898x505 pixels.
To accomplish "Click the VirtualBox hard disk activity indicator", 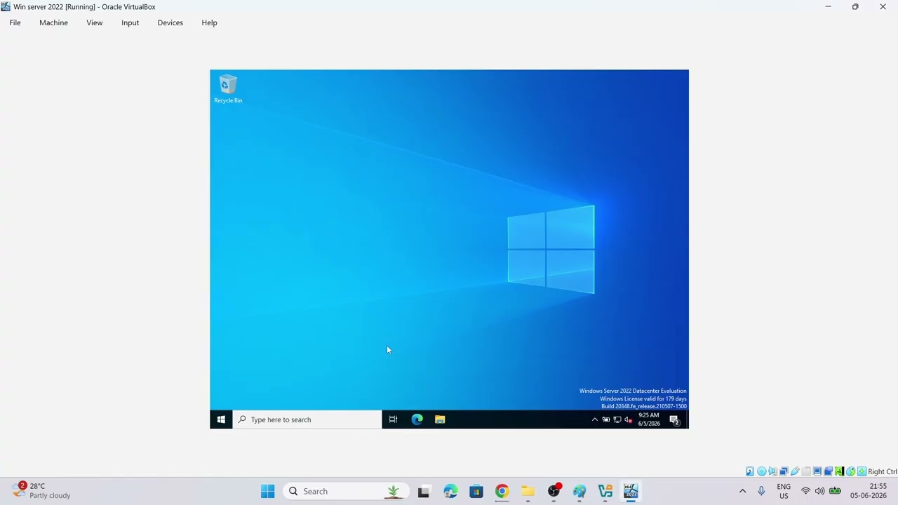I will 750,471.
